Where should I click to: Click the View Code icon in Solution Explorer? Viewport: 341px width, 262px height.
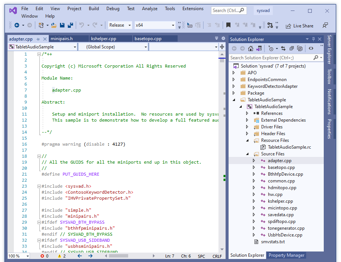(311, 48)
